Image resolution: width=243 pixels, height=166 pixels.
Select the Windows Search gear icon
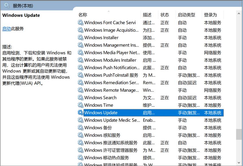[81, 98]
